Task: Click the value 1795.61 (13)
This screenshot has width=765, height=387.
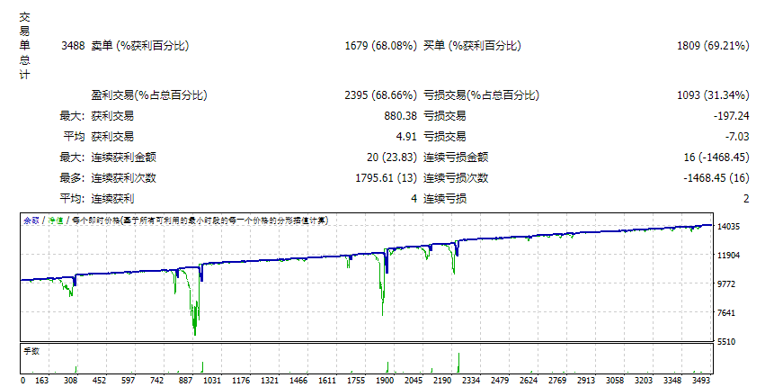Action: point(387,178)
